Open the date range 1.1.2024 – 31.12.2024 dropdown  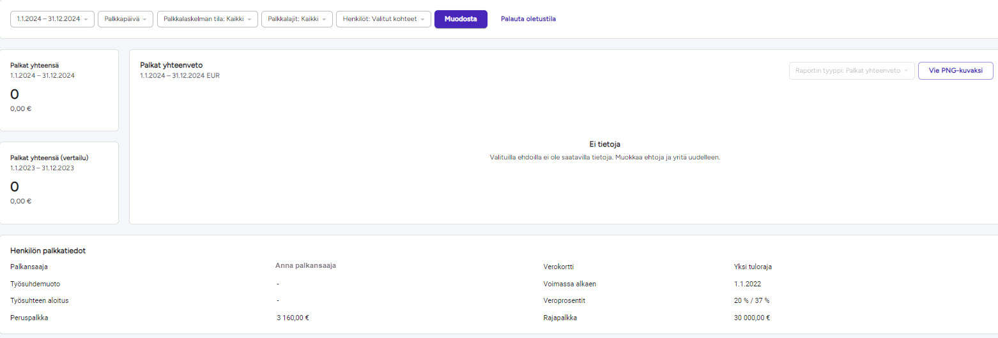52,19
